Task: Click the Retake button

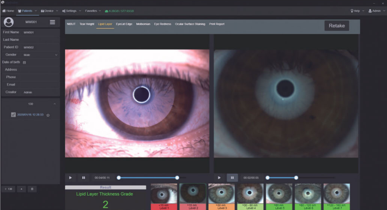Action: (x=337, y=26)
